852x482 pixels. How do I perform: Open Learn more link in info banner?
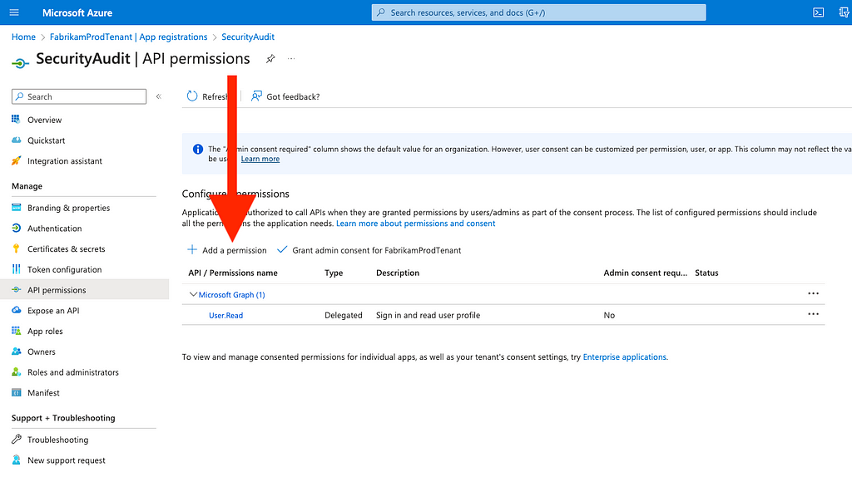[x=260, y=159]
